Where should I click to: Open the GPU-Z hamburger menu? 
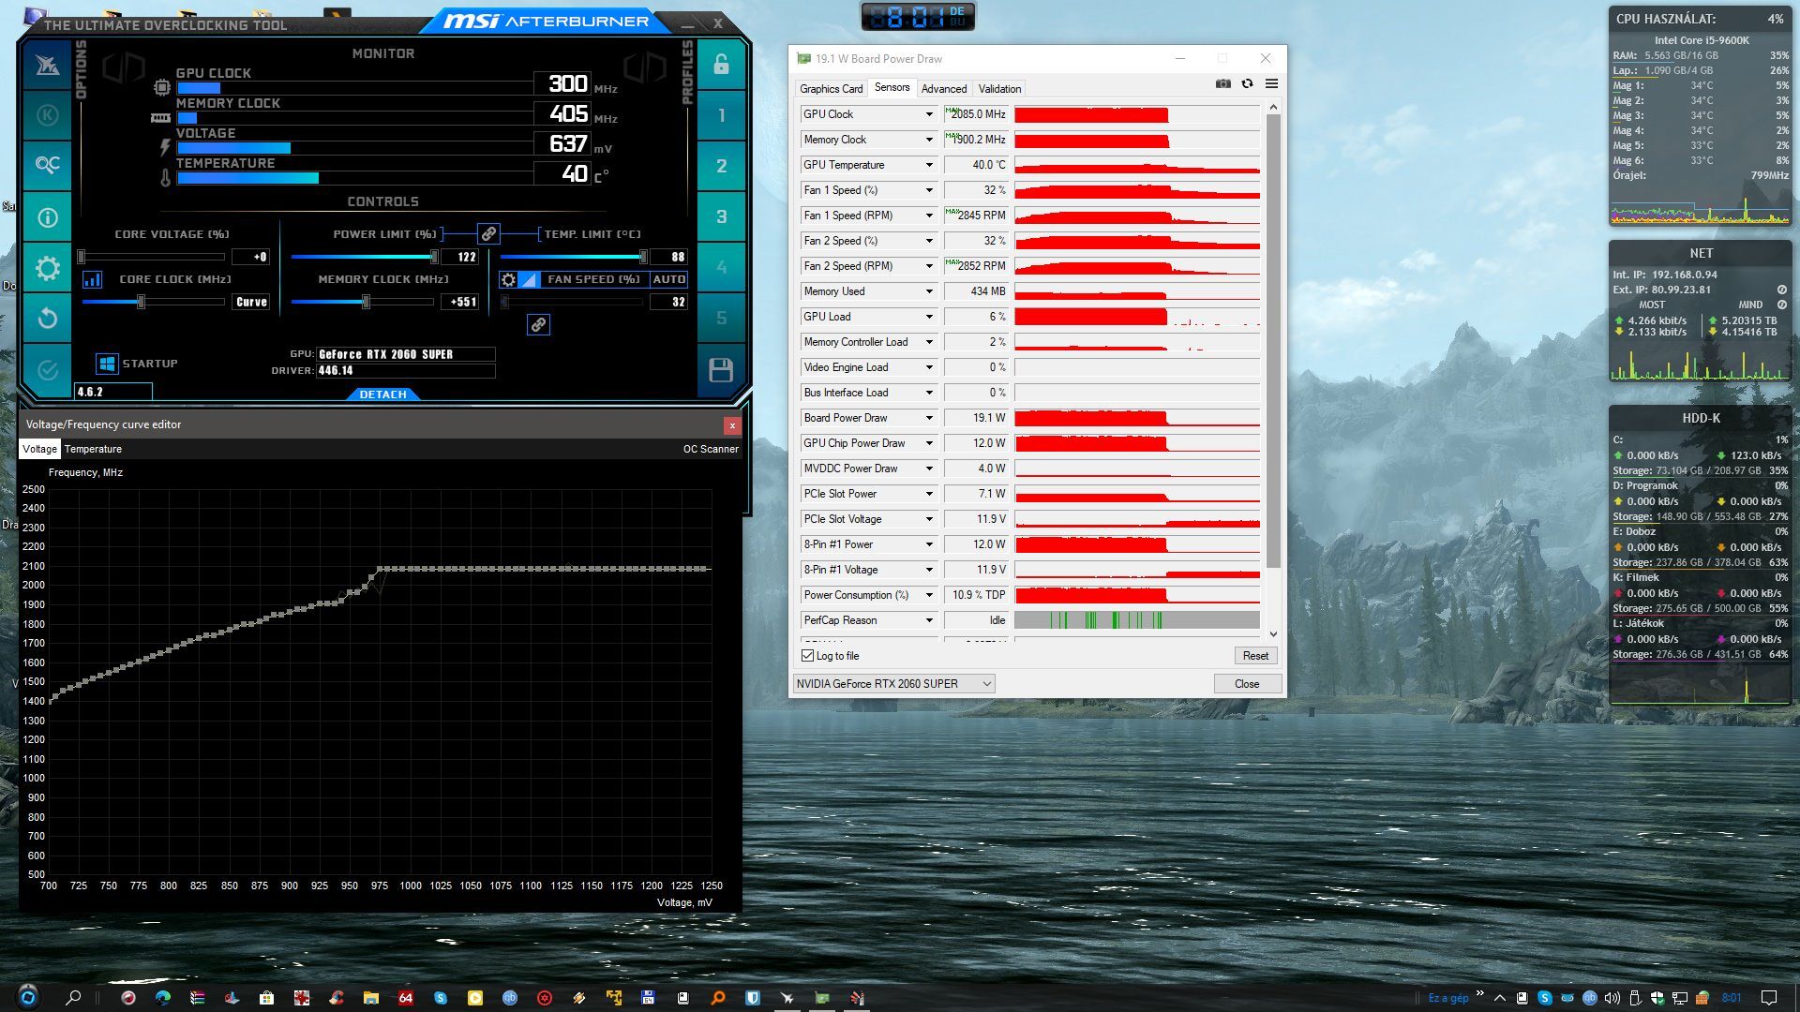coord(1271,83)
